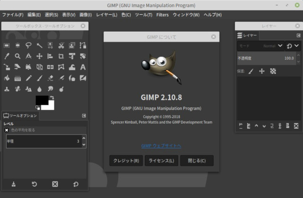Select the Warp Transform tool
This screenshot has width=303, height=198.
[72, 67]
